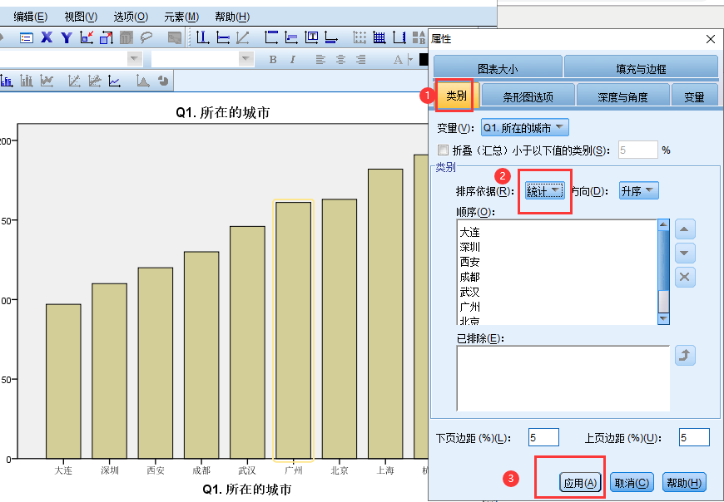Screen dimensions: 724x502
Task: Click the rescale chart icon with red inward arrow
Action: 87,37
